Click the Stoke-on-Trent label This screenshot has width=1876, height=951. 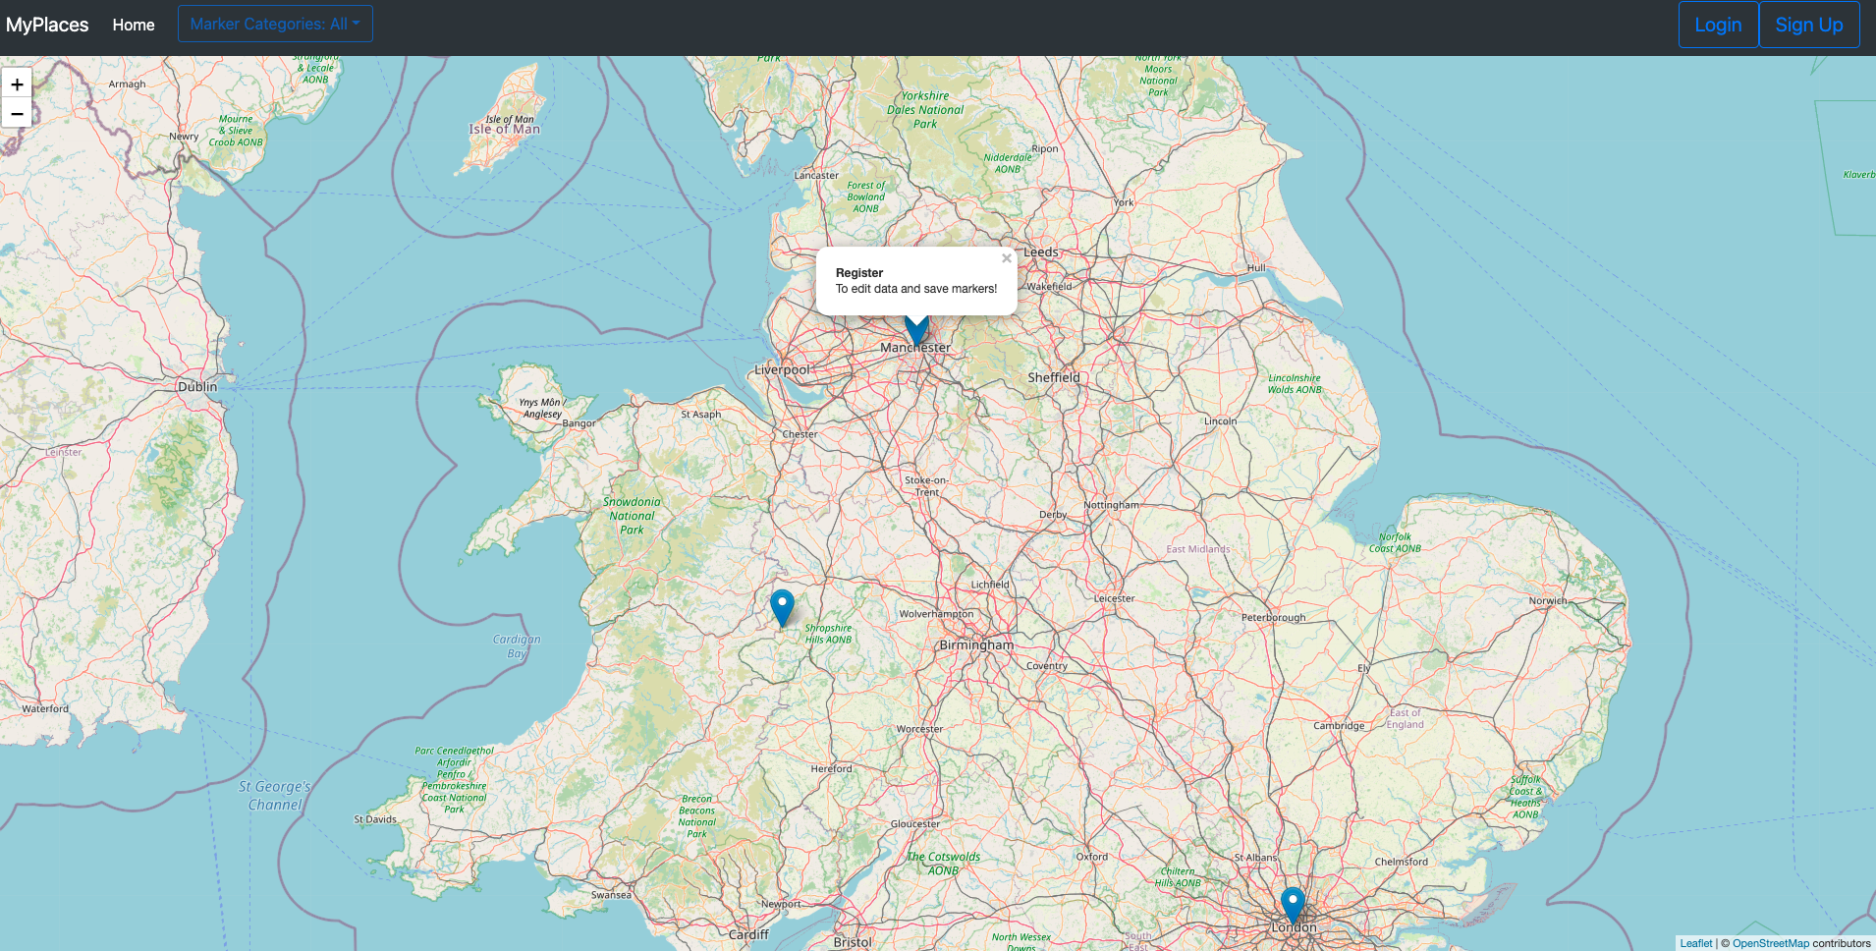coord(926,486)
